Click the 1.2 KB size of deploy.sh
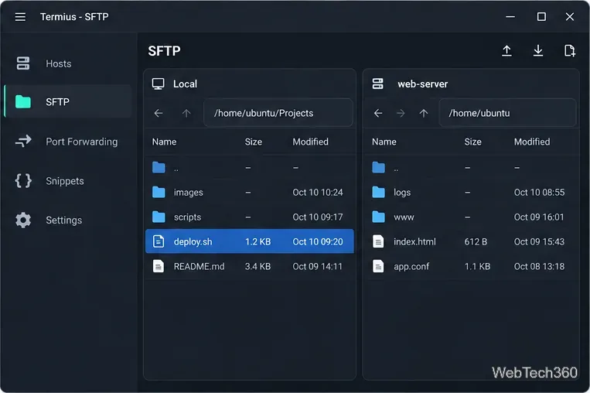 (257, 241)
